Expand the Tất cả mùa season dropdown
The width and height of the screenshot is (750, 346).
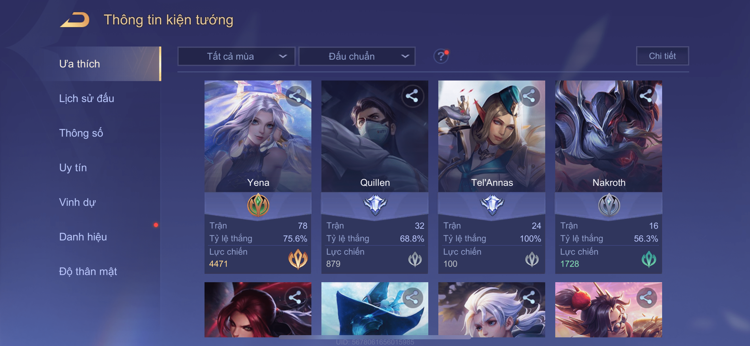(236, 56)
